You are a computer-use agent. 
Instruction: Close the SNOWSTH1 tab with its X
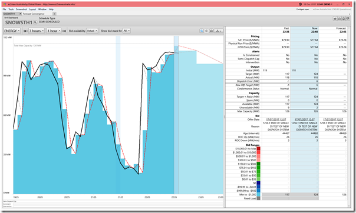(20, 14)
